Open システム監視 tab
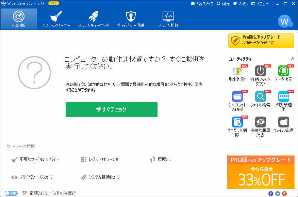 [x=168, y=19]
